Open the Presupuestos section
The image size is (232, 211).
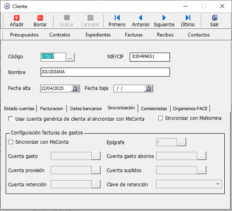[x=24, y=35]
